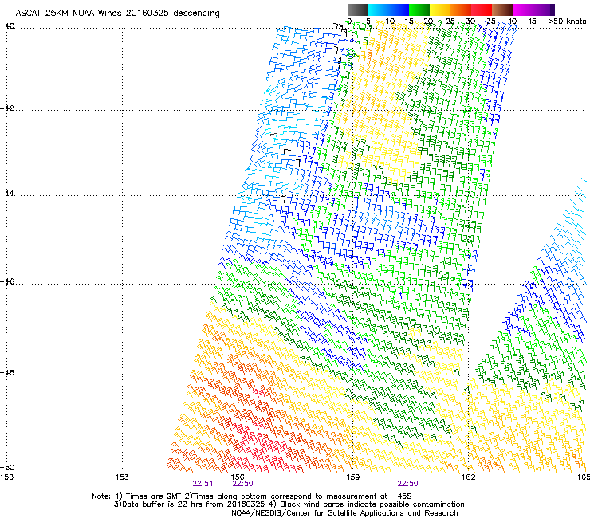Click the '>50 knots' legend label
Screen dimensions: 590x518
[x=567, y=22]
